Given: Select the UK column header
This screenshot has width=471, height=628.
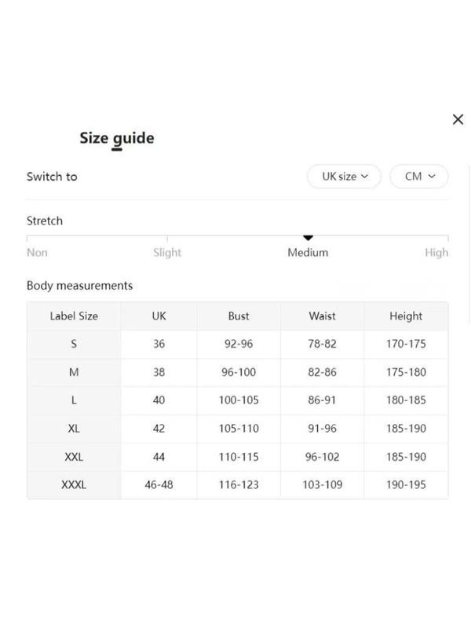Looking at the screenshot, I should [x=159, y=316].
